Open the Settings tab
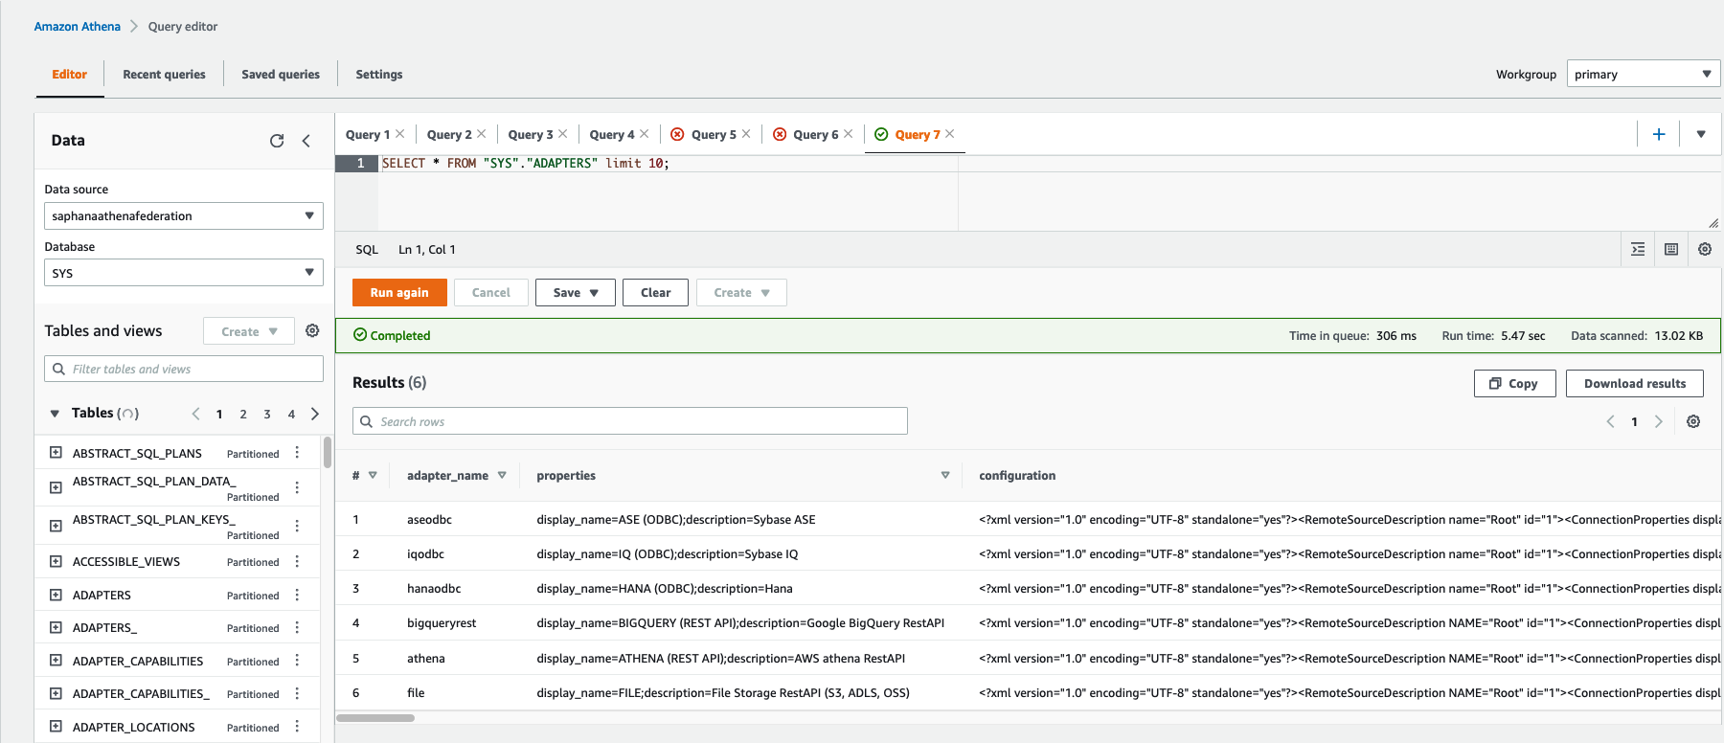This screenshot has width=1724, height=743. pos(379,75)
